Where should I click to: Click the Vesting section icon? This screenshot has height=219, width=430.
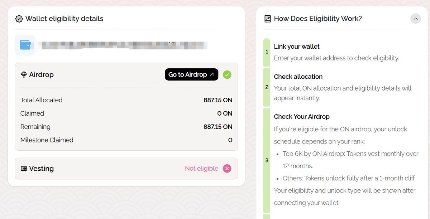[24, 169]
